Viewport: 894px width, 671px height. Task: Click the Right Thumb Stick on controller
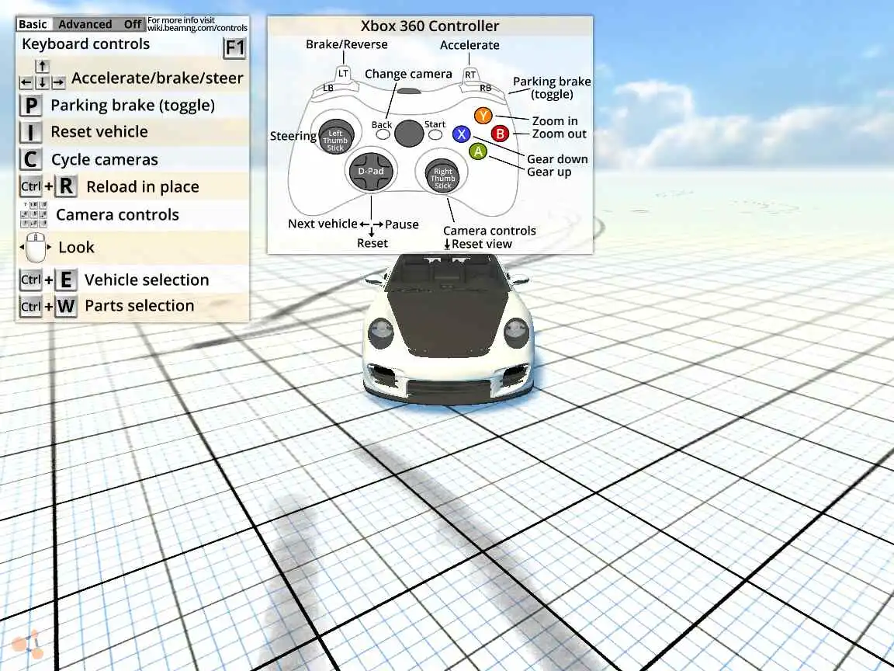442,176
